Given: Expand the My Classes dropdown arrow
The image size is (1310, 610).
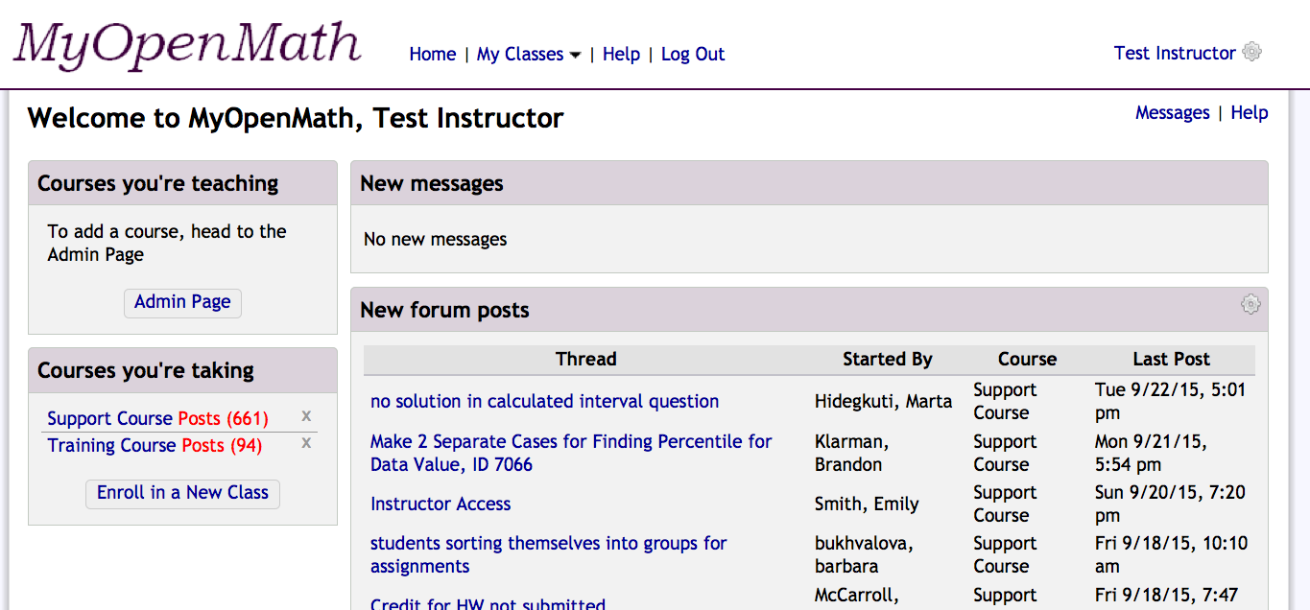Looking at the screenshot, I should (x=575, y=56).
